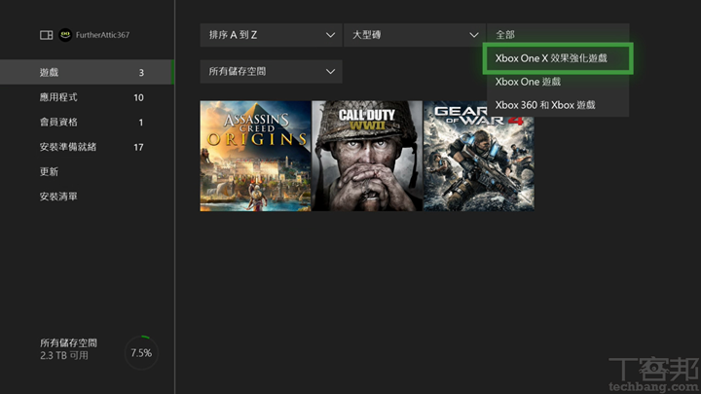Image resolution: width=701 pixels, height=394 pixels.
Task: Launch Gears of War 4 game tile
Action: point(479,156)
